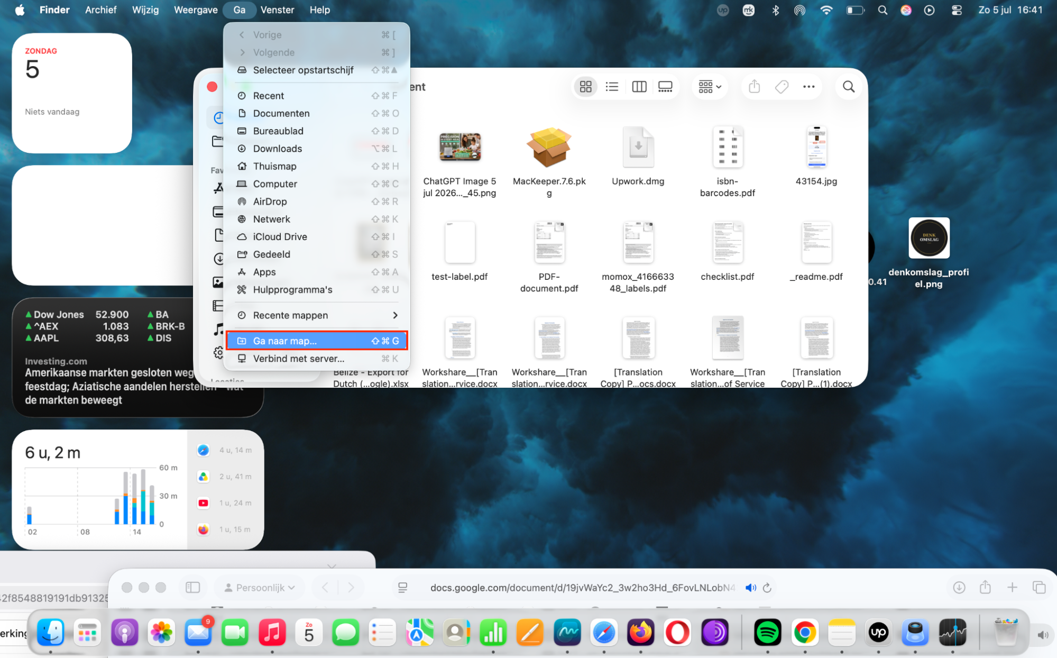This screenshot has height=658, width=1057.
Task: Open the Weergave menu bar item
Action: click(196, 10)
